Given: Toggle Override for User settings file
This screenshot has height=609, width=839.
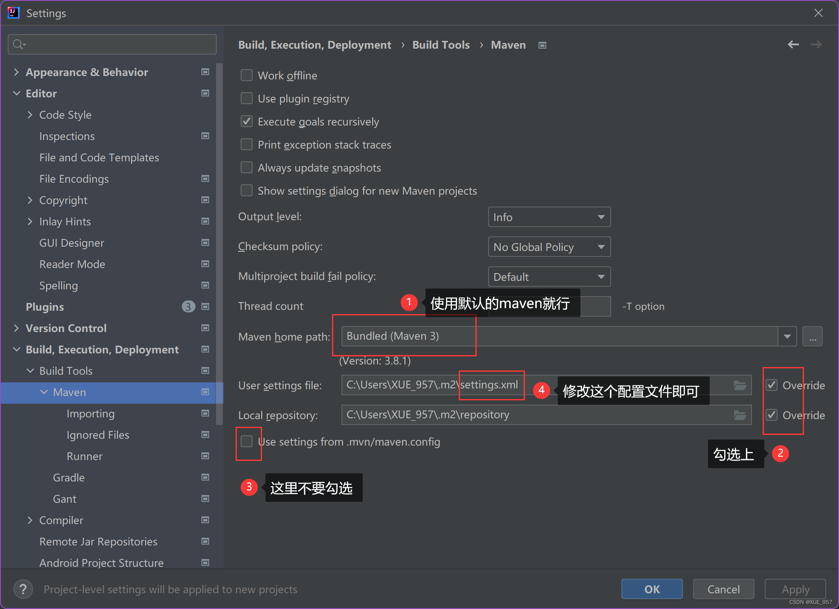Looking at the screenshot, I should click(x=772, y=385).
